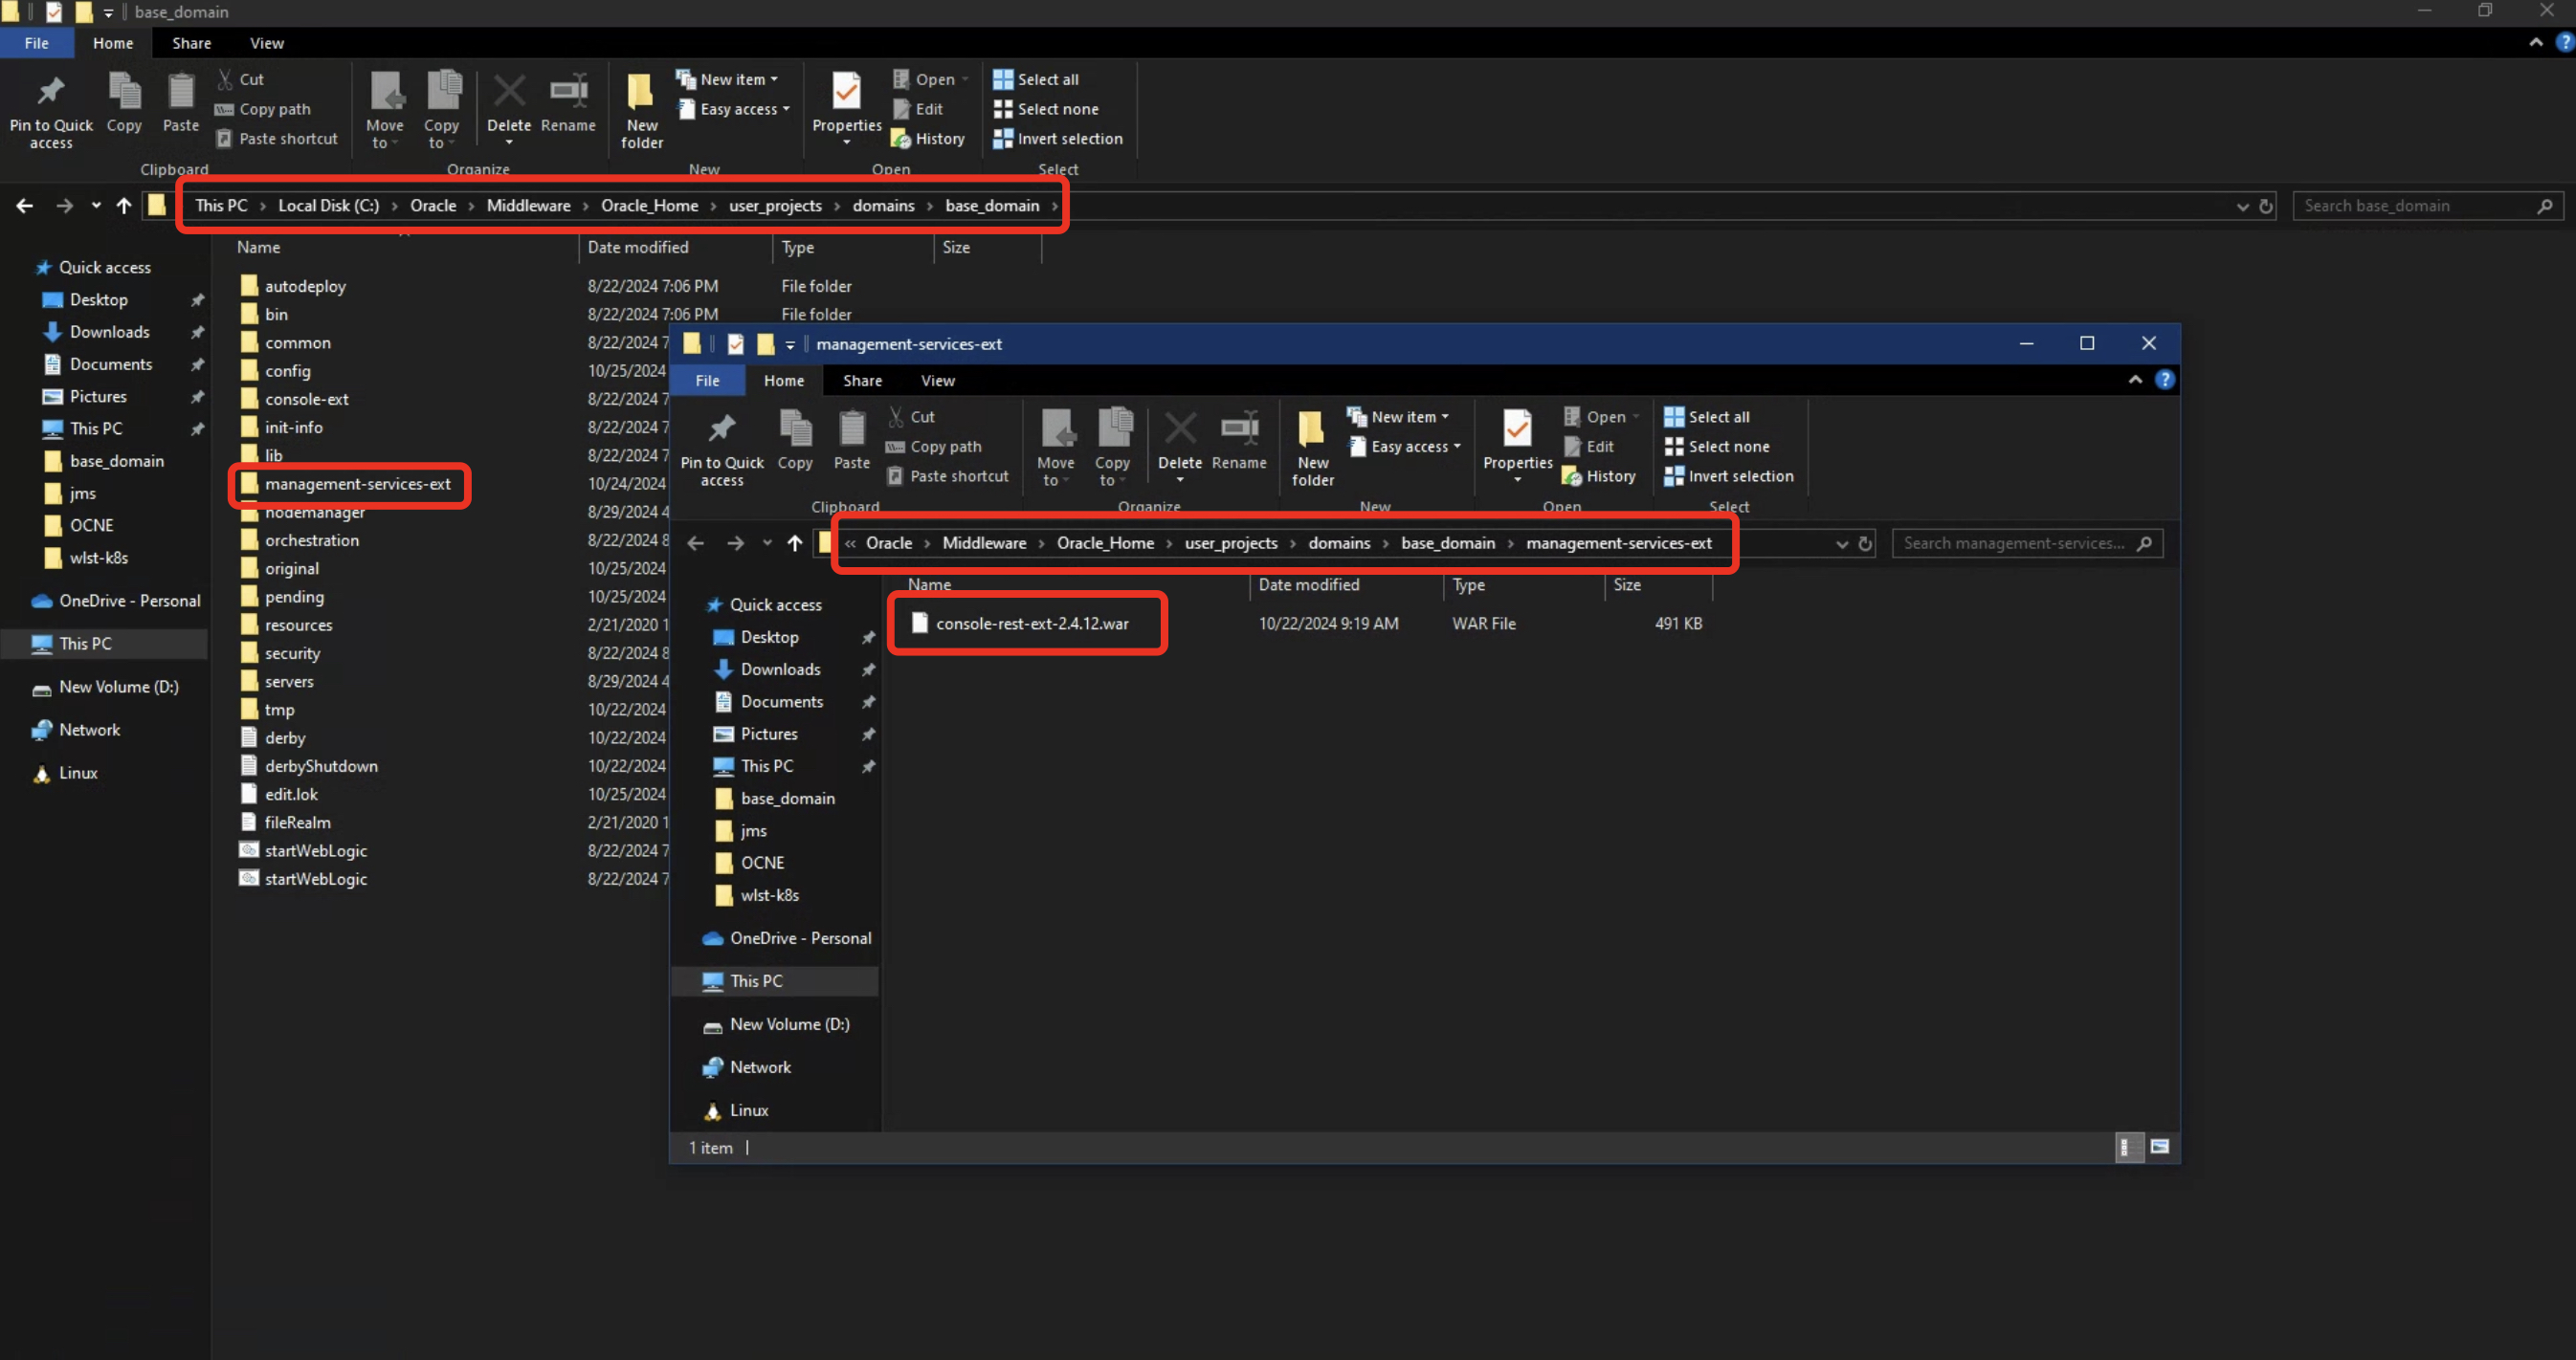Switch to large icons view in status bar
The width and height of the screenshot is (2576, 1360).
[2160, 1147]
